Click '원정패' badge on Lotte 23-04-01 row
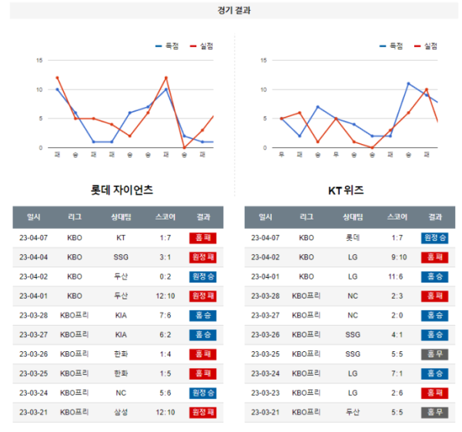Screen dimensions: 462x432 pos(203,296)
